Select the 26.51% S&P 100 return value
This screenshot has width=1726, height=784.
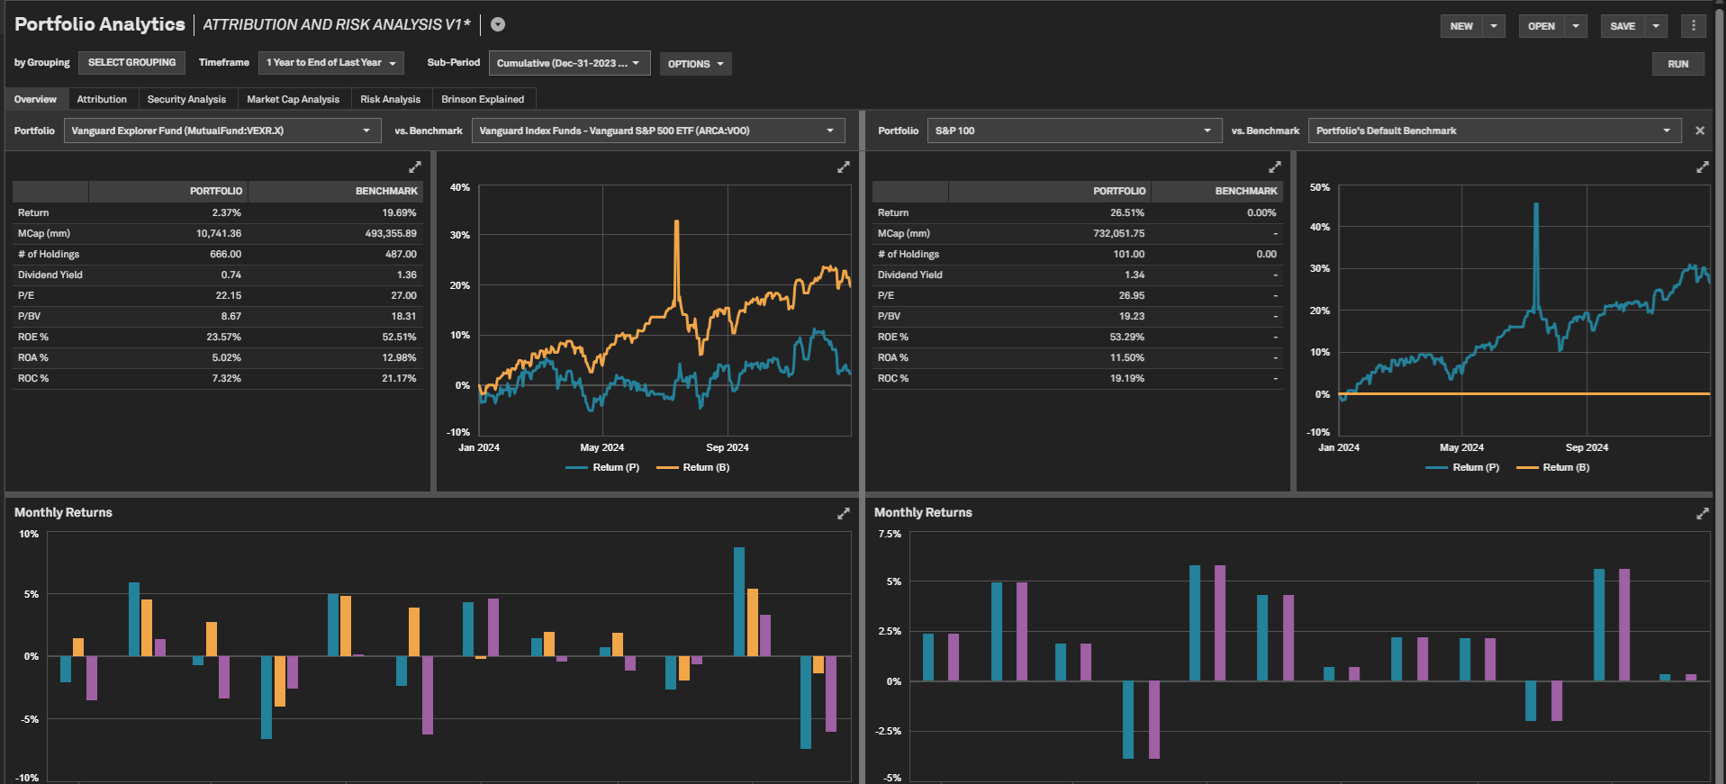pyautogui.click(x=1127, y=212)
